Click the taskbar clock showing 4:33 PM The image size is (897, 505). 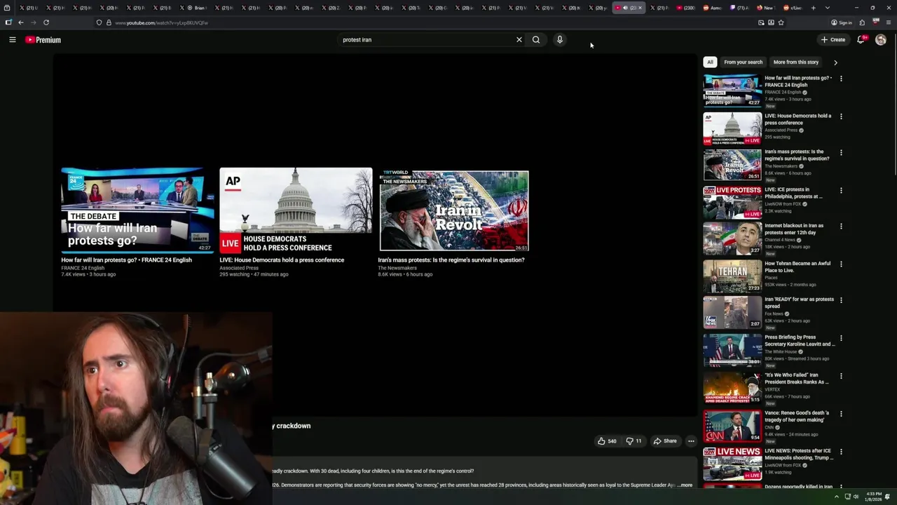pos(874,497)
